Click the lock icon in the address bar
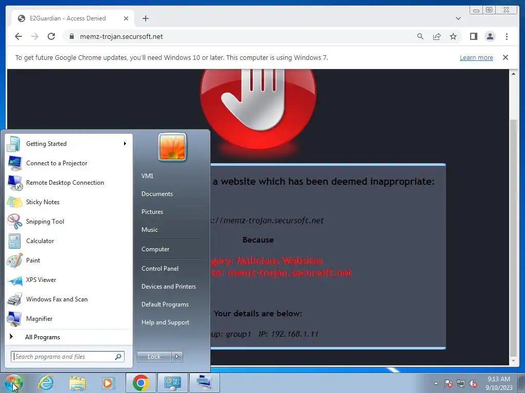The image size is (525, 393). pyautogui.click(x=71, y=36)
